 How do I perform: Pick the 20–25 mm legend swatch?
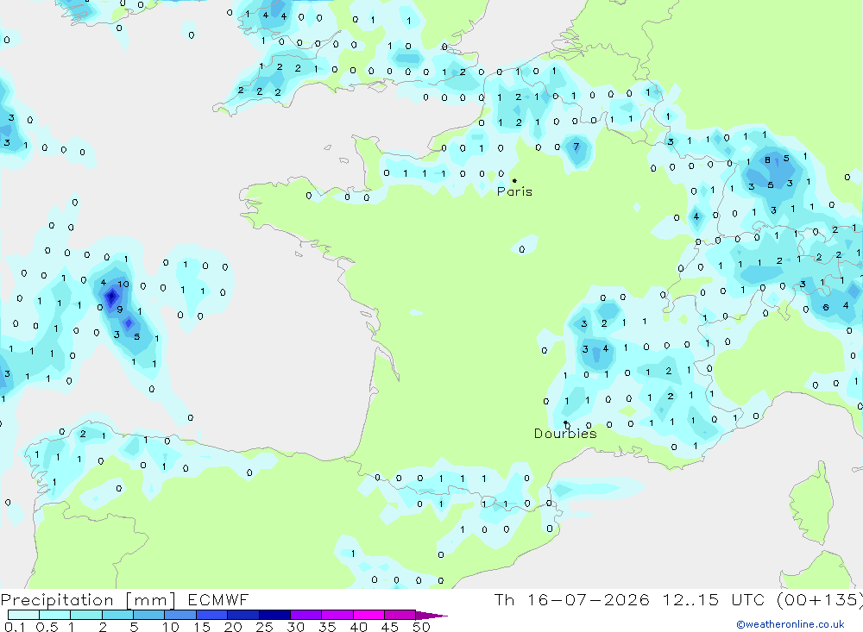(x=243, y=615)
